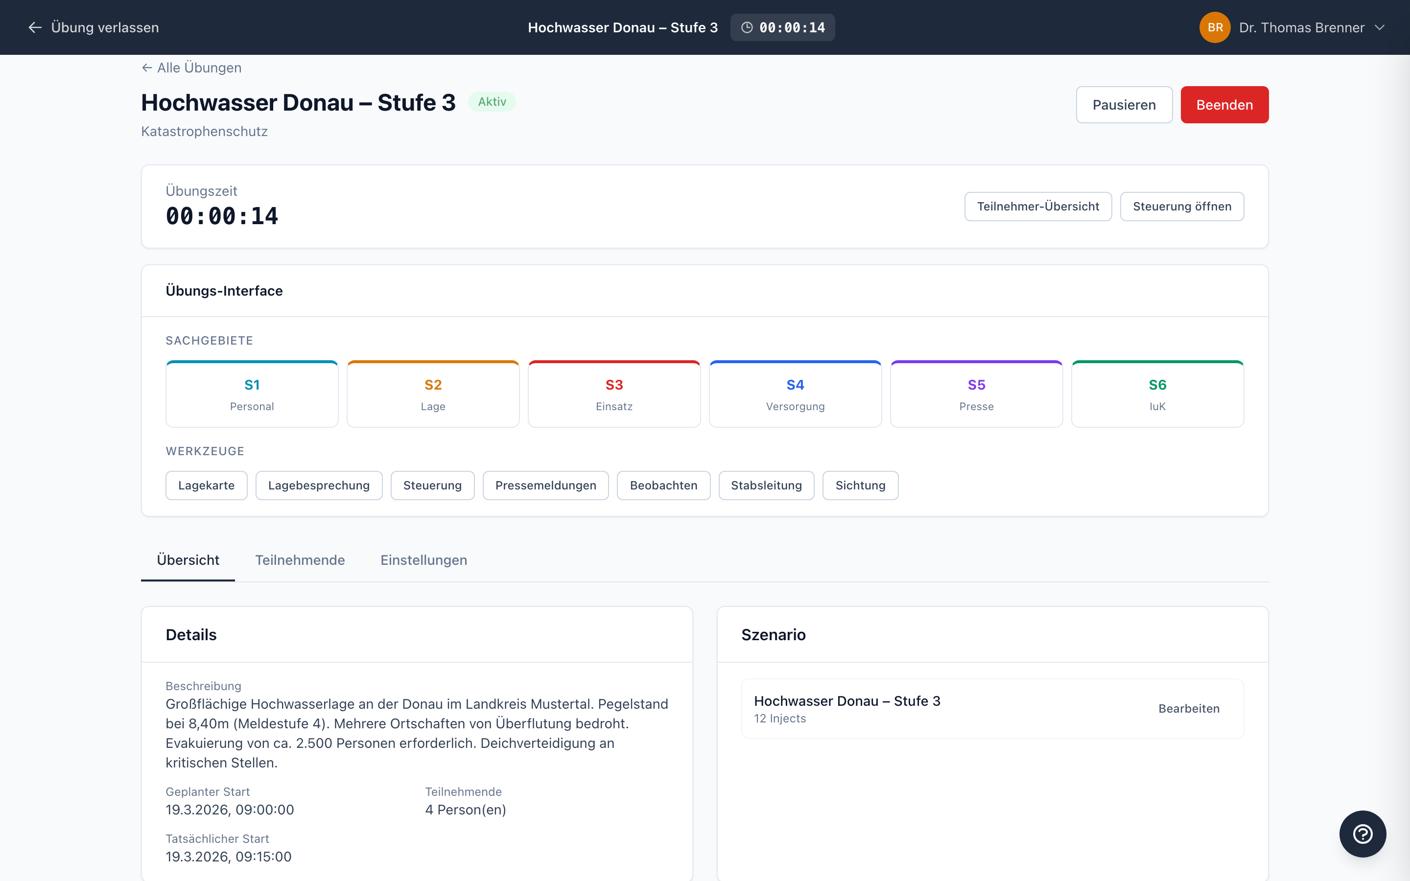This screenshot has width=1410, height=881.
Task: Open the S5 Presse tile
Action: point(976,394)
